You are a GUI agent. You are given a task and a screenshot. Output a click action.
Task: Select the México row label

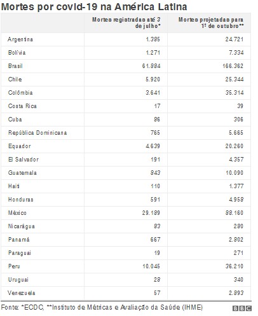(x=17, y=213)
